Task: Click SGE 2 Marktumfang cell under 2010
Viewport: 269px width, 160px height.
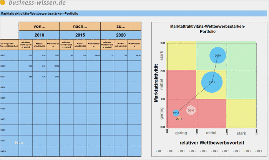Action: click(x=53, y=66)
